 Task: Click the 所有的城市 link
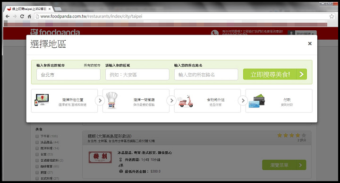click(x=92, y=65)
